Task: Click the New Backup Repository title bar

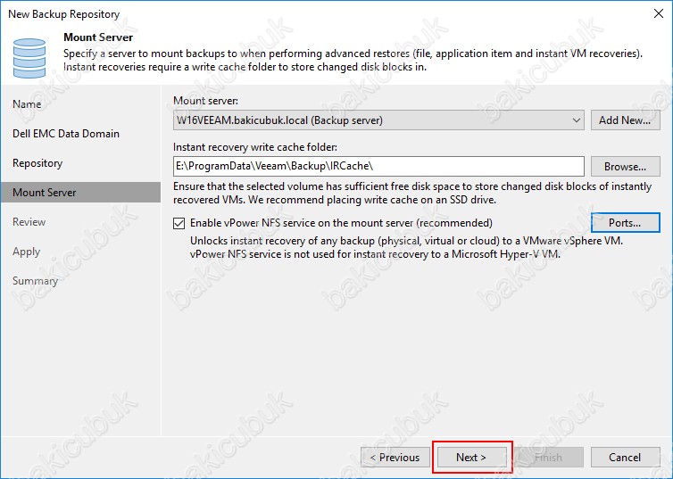Action: 268,13
